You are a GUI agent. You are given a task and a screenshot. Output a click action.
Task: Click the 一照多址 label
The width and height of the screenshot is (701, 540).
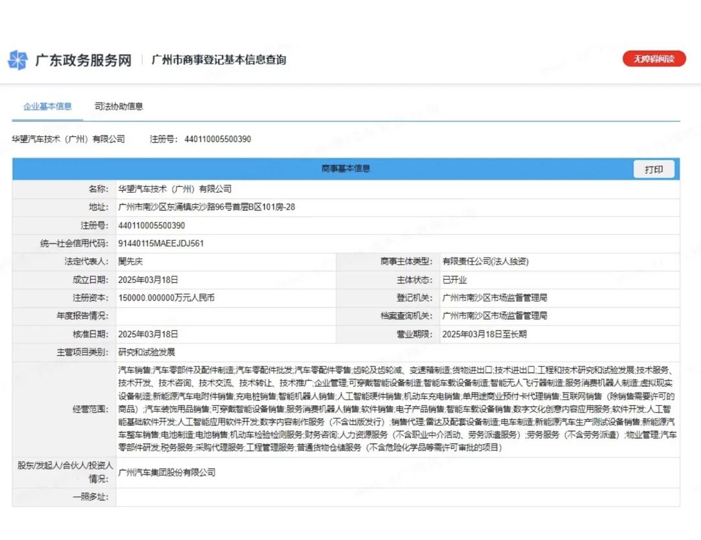pyautogui.click(x=90, y=497)
